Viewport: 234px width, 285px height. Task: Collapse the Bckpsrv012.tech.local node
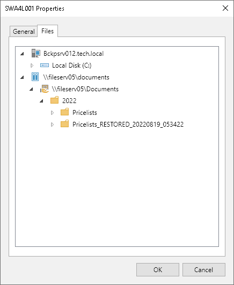click(22, 54)
